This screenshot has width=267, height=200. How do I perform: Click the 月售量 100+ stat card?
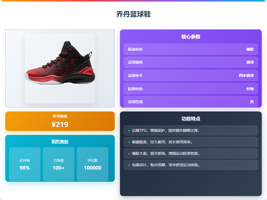(x=59, y=164)
